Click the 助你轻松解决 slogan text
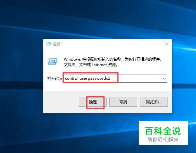196x153 pixels. [163, 139]
